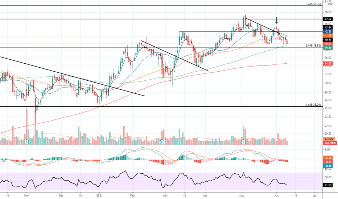Click the MACD -0.46 value label
Screen dimensions: 338x199
click(328, 166)
